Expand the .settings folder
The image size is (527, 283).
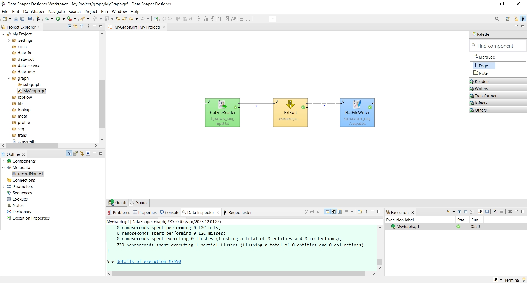[9, 40]
